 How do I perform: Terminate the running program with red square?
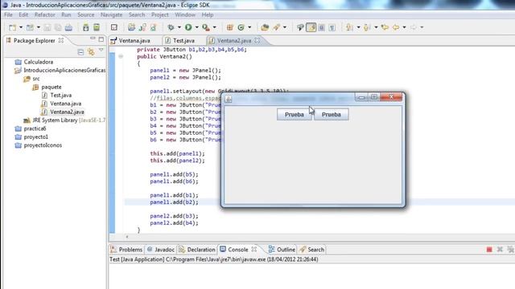coord(489,250)
